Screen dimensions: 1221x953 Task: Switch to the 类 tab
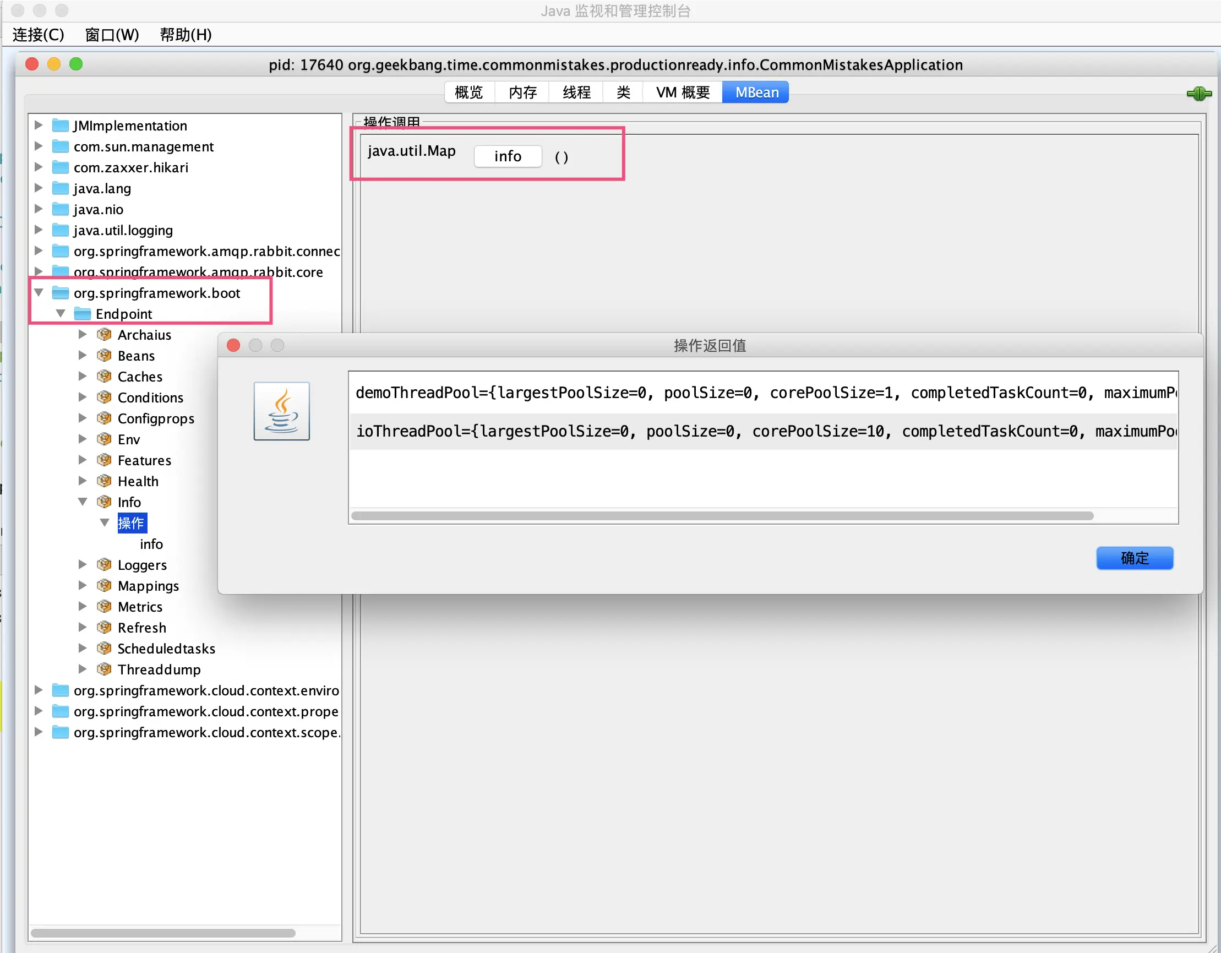click(x=623, y=92)
